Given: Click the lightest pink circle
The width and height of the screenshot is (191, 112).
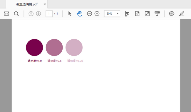Looking at the screenshot, I should click(74, 48).
